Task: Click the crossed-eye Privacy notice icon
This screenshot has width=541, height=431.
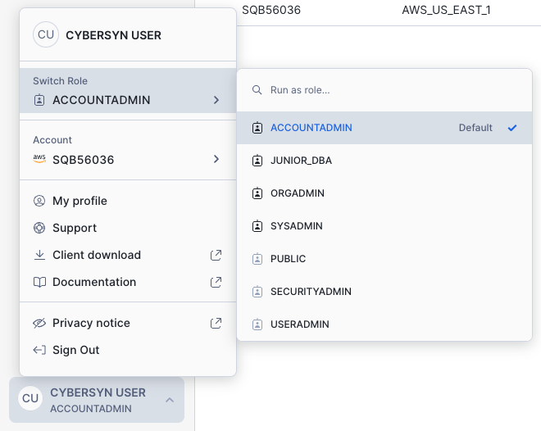Action: 39,323
